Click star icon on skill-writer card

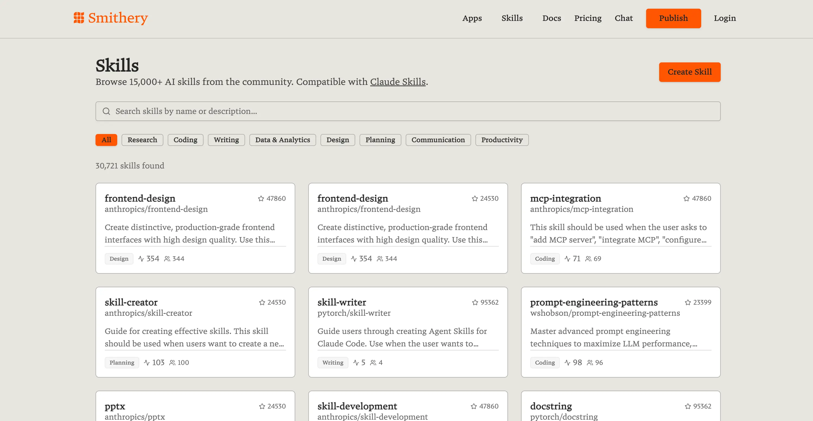coord(475,302)
